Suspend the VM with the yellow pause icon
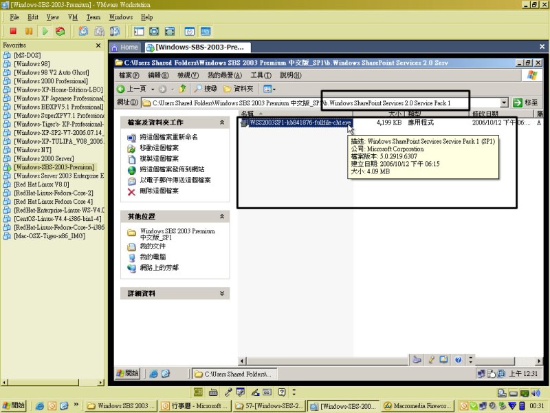Image resolution: width=550 pixels, height=413 pixels. [x=29, y=31]
